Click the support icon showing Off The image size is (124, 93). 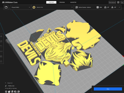[105, 7]
